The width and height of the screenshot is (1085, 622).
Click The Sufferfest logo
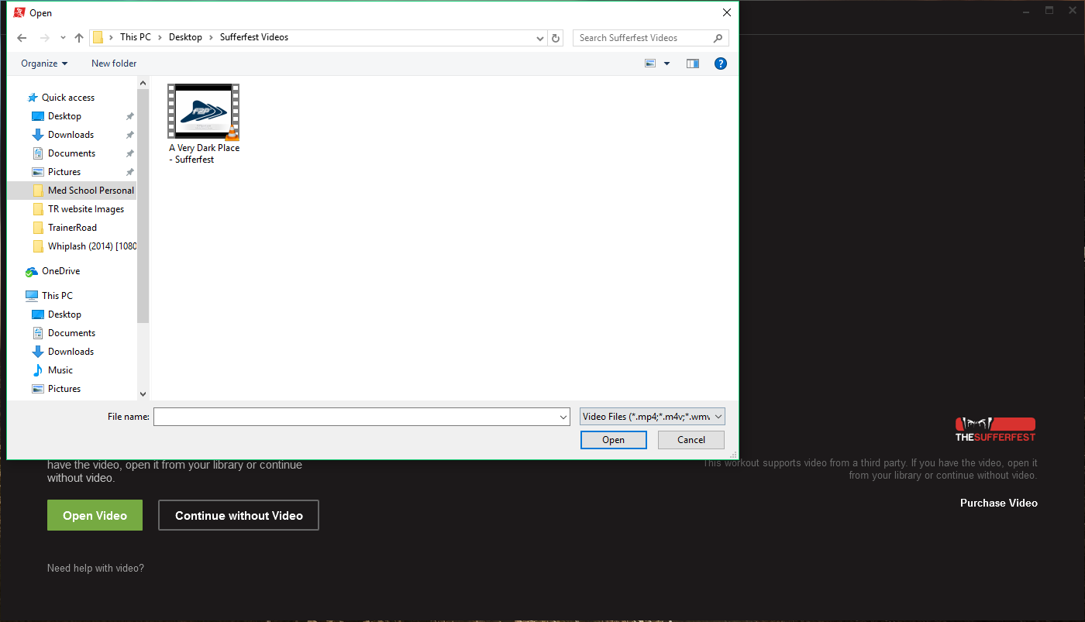tap(995, 430)
